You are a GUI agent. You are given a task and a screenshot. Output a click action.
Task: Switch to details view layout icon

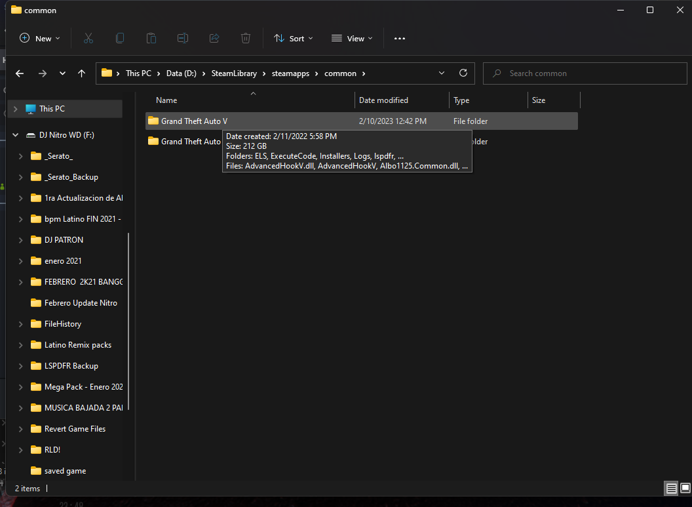(671, 488)
